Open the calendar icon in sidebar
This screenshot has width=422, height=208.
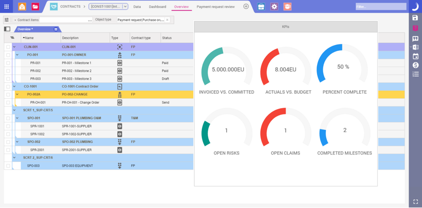coord(415,56)
